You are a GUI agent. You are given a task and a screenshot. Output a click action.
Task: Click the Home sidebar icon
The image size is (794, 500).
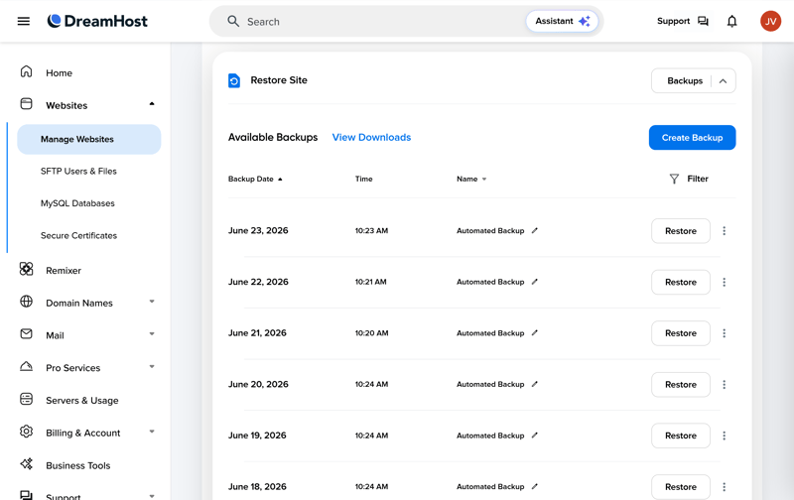pos(27,71)
